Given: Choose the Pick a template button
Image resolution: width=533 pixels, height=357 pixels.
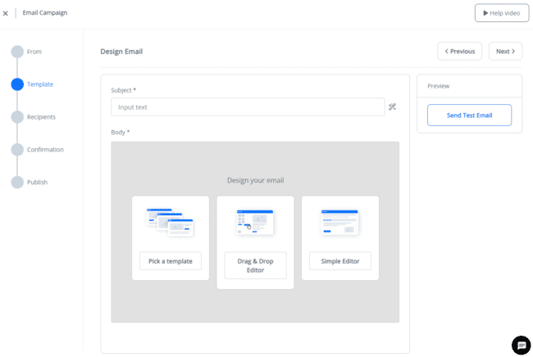Looking at the screenshot, I should 171,261.
